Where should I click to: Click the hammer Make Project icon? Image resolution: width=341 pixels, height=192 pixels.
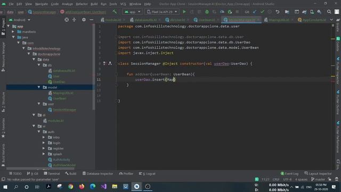[115, 12]
